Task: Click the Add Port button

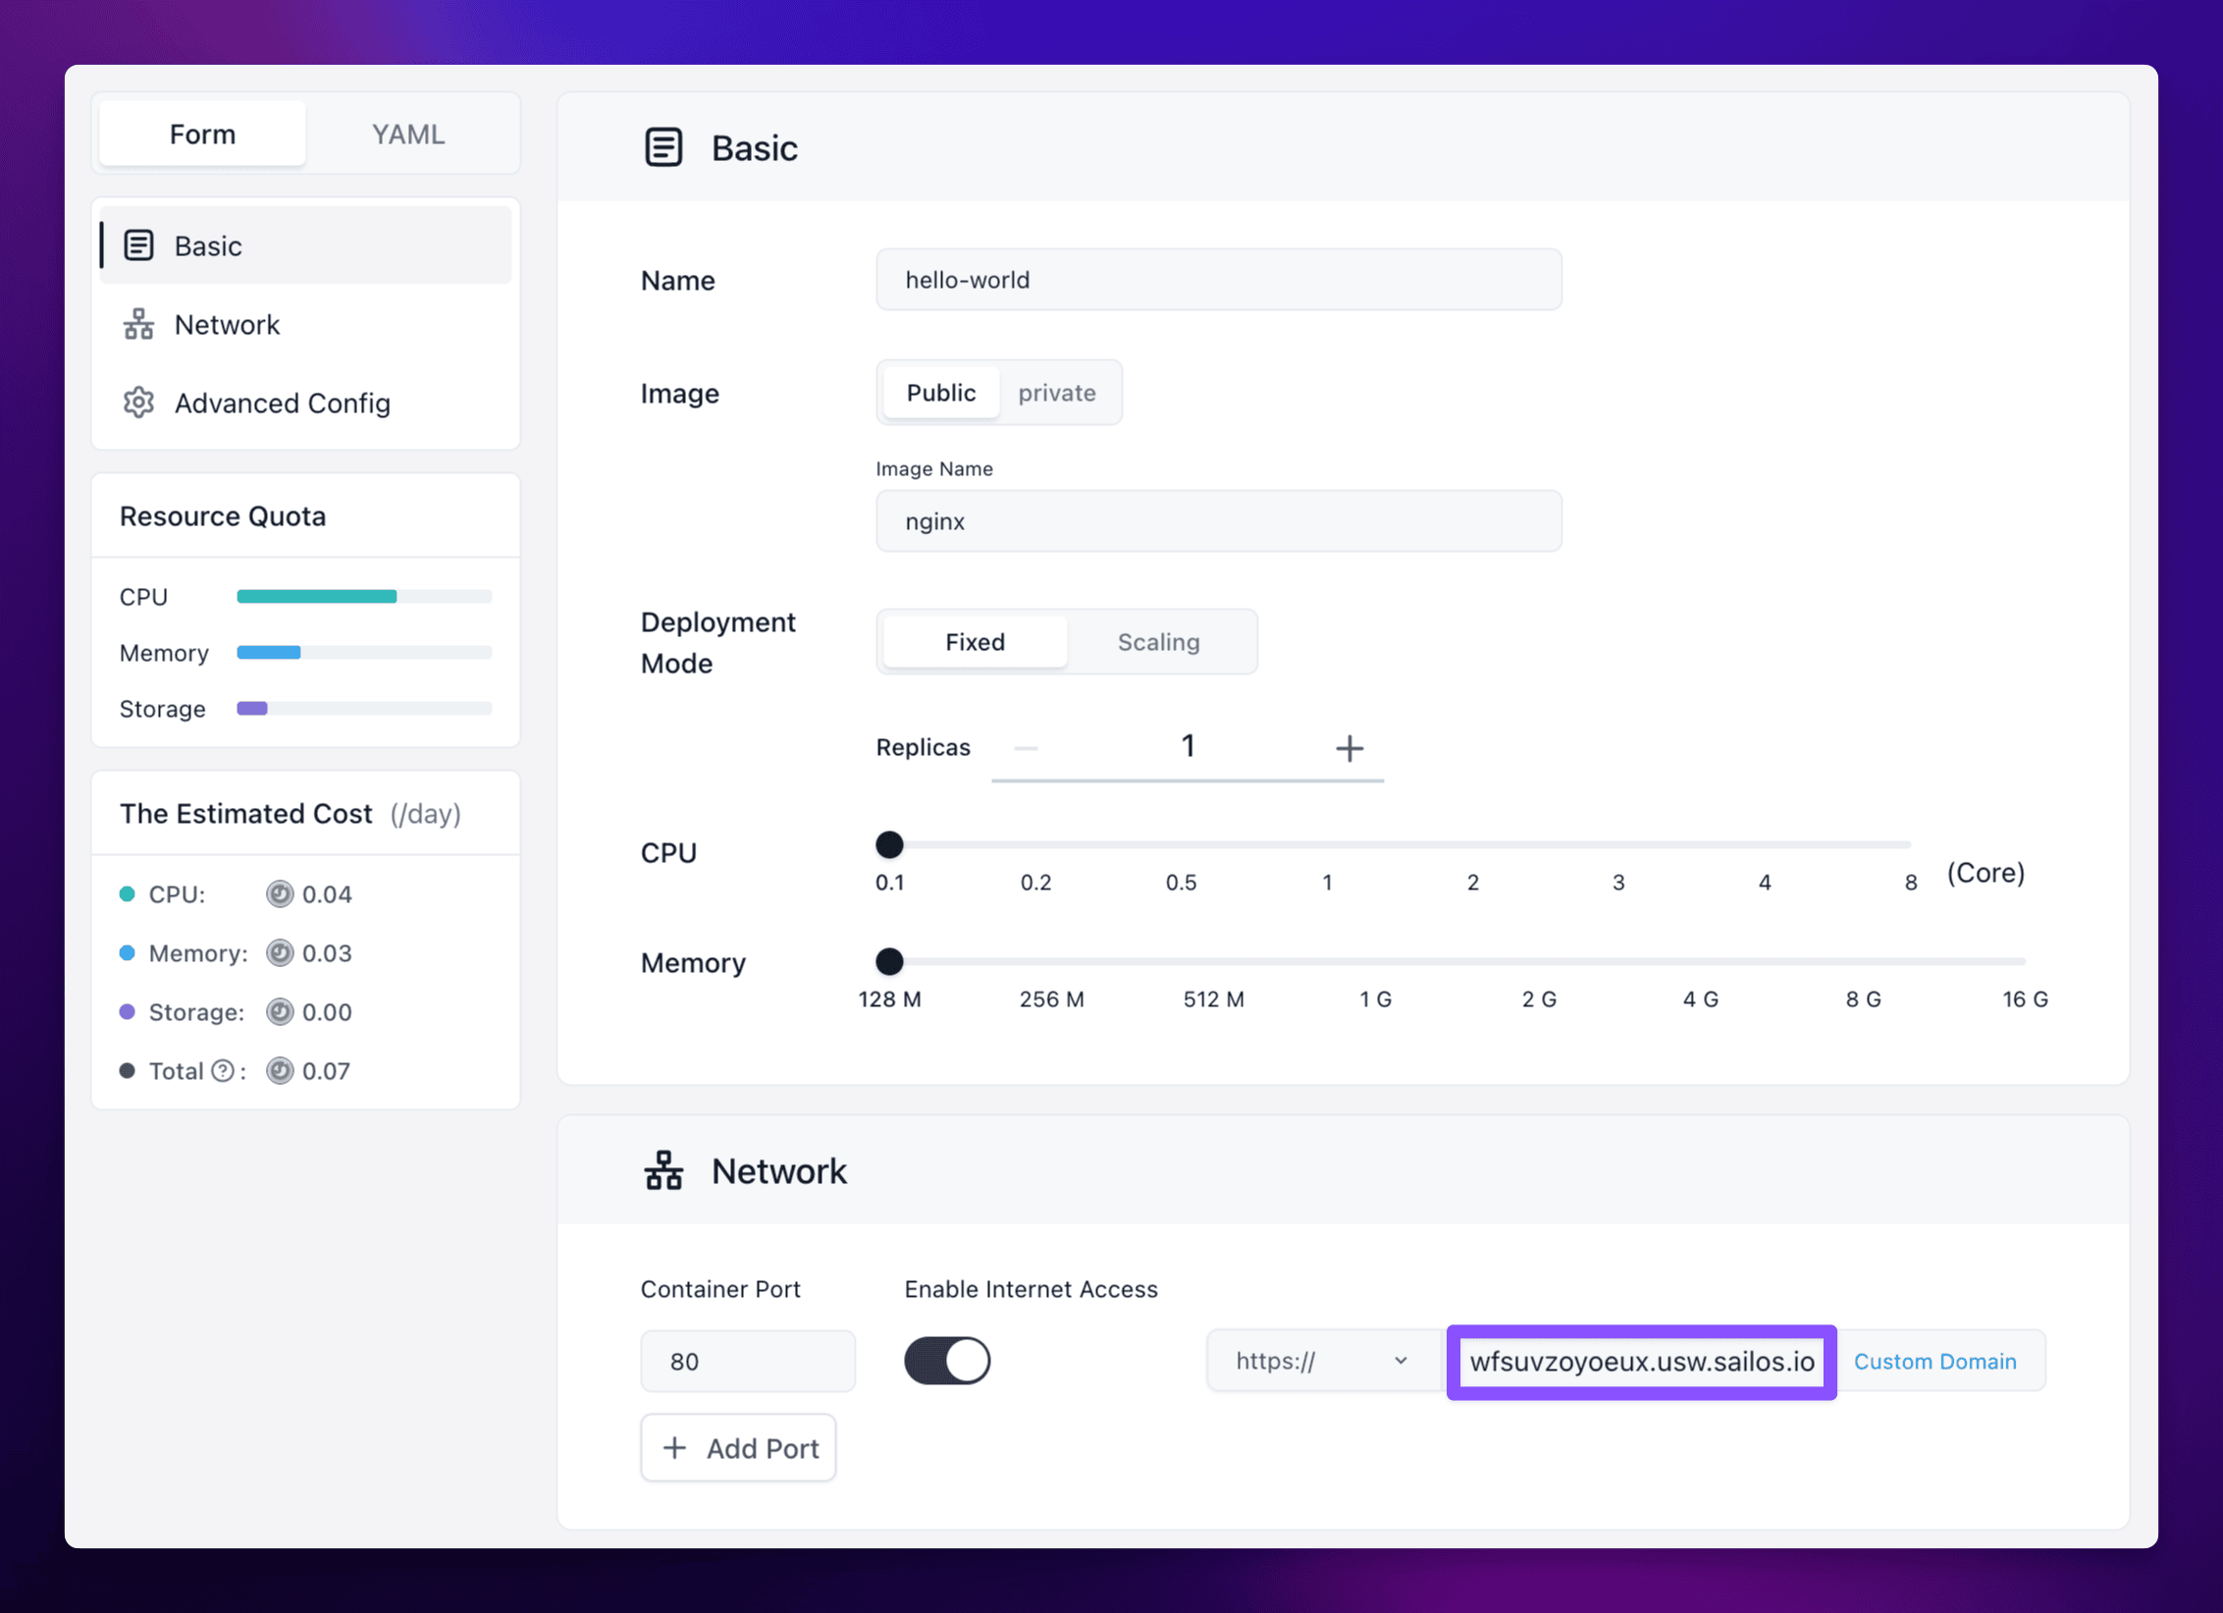Action: click(738, 1447)
